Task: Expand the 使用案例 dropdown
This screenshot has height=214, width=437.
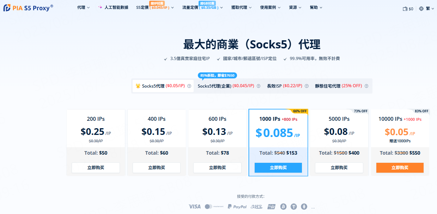Action: coord(270,7)
